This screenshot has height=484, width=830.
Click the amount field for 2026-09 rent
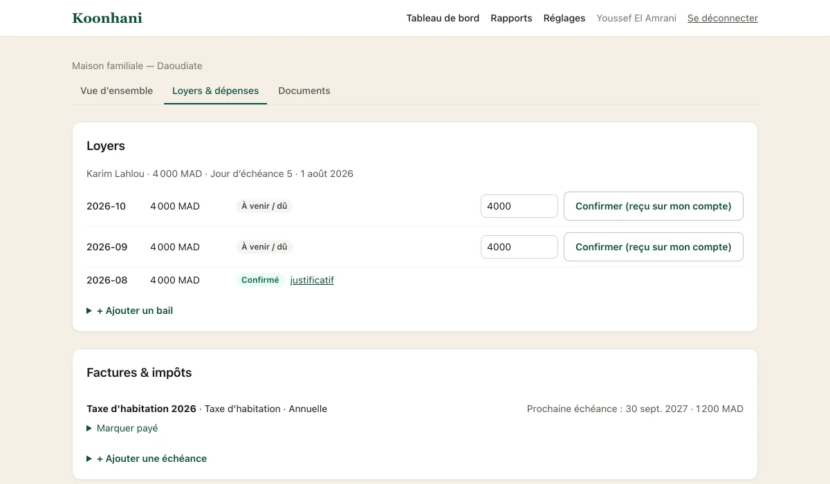coord(519,247)
